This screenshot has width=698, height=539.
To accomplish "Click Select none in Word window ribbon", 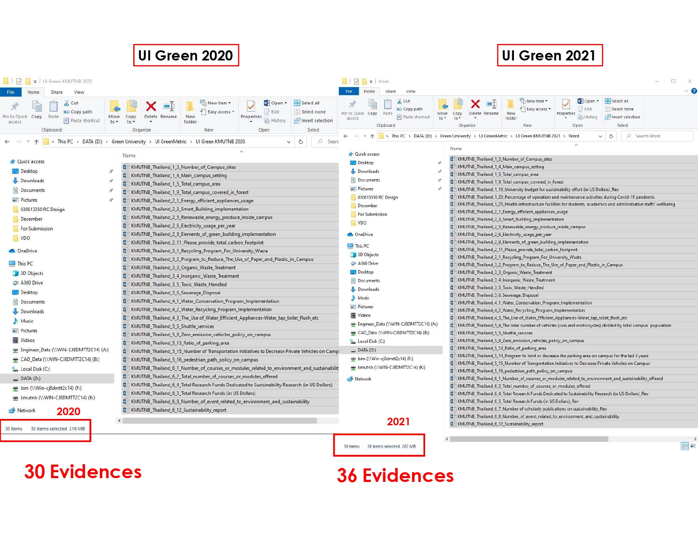I will [619, 109].
